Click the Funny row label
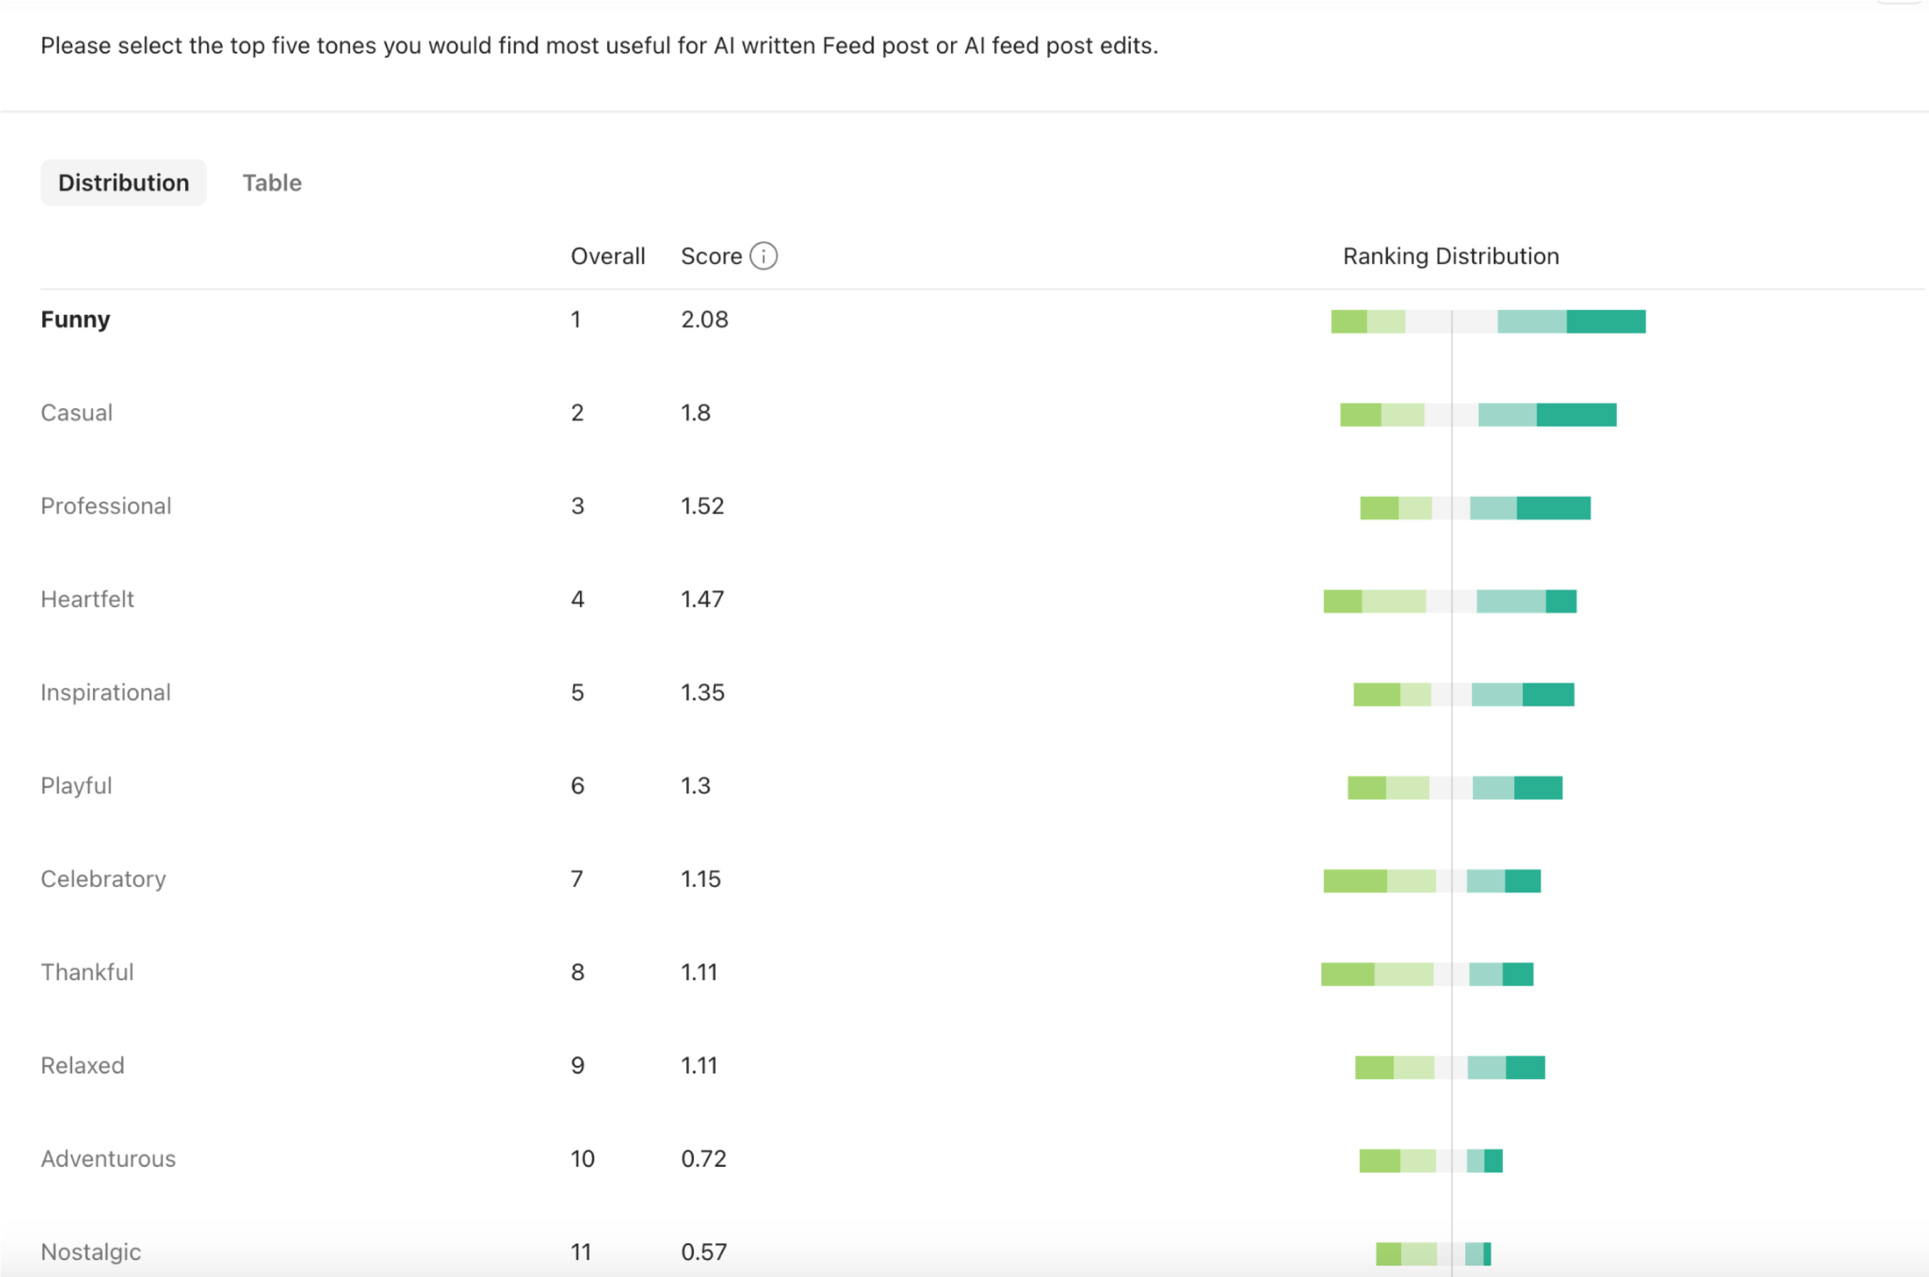Image resolution: width=1929 pixels, height=1277 pixels. [x=76, y=320]
